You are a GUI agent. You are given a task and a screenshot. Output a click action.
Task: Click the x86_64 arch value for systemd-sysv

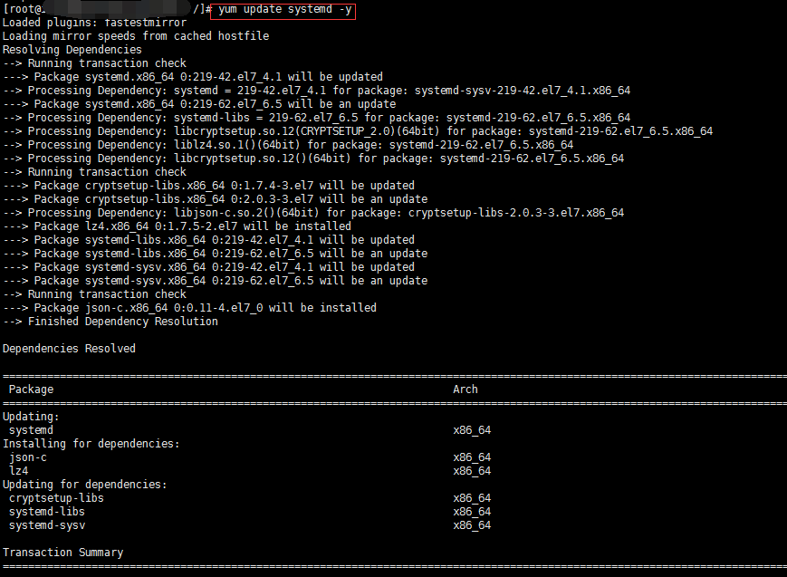click(472, 525)
